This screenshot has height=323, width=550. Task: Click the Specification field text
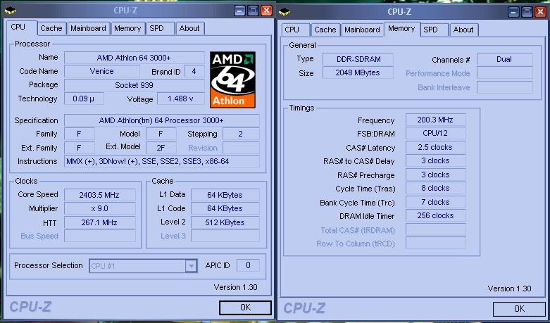(162, 120)
